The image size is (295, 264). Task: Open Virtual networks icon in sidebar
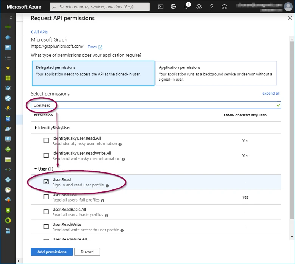point(8,169)
